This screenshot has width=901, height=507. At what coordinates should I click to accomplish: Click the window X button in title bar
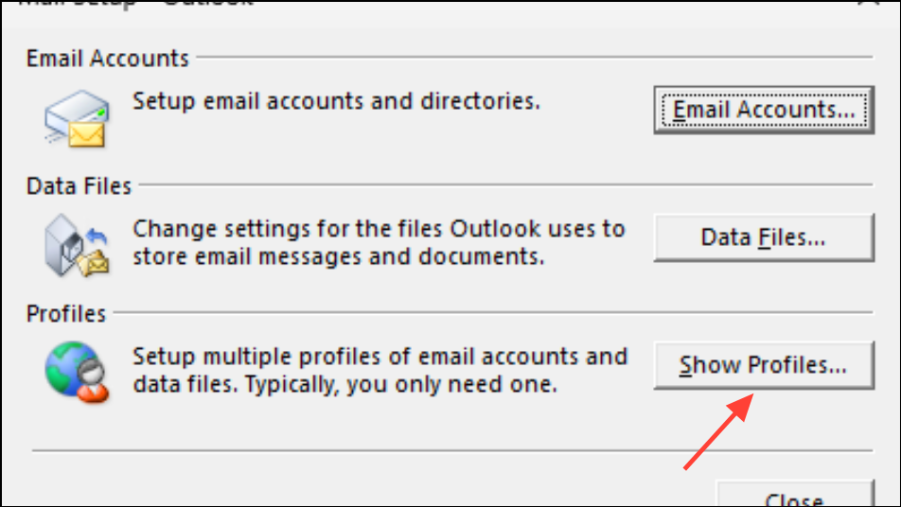(869, 2)
